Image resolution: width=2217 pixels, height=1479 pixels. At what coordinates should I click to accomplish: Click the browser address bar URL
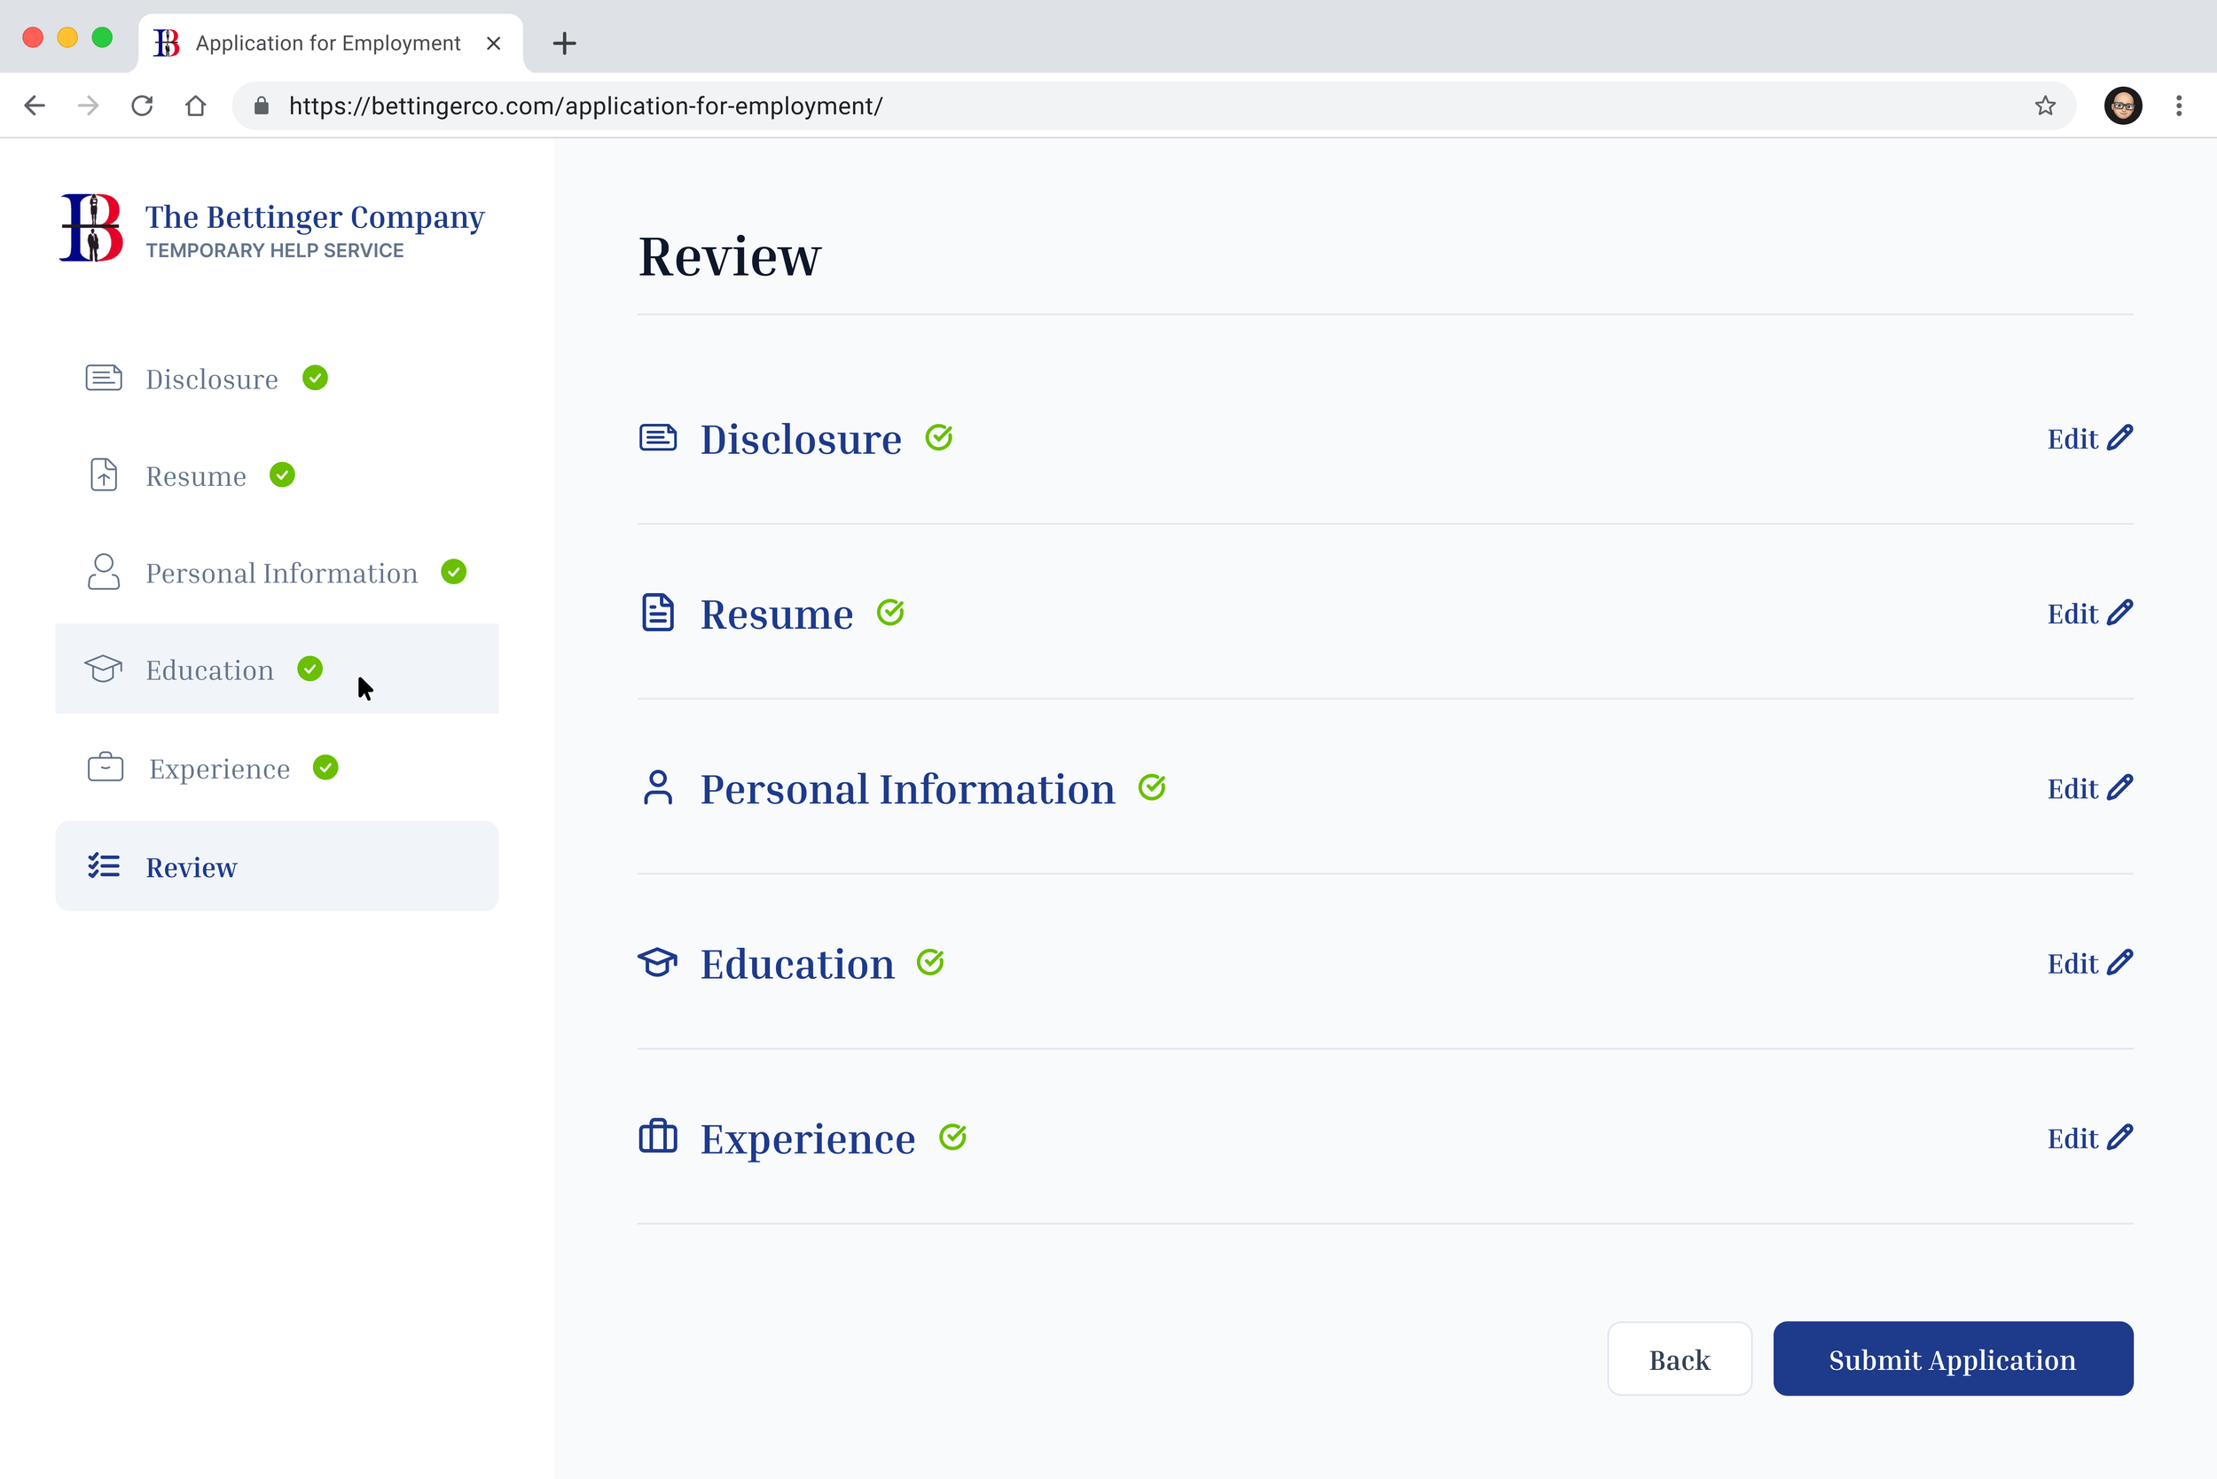point(586,106)
